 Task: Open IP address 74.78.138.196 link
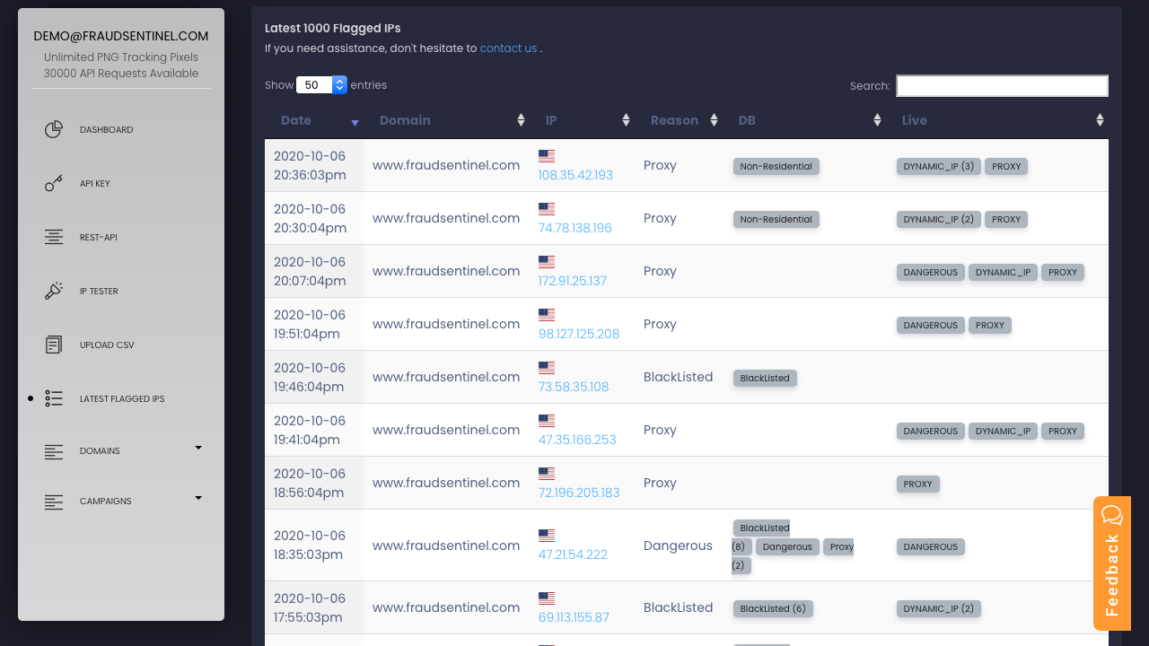click(575, 228)
